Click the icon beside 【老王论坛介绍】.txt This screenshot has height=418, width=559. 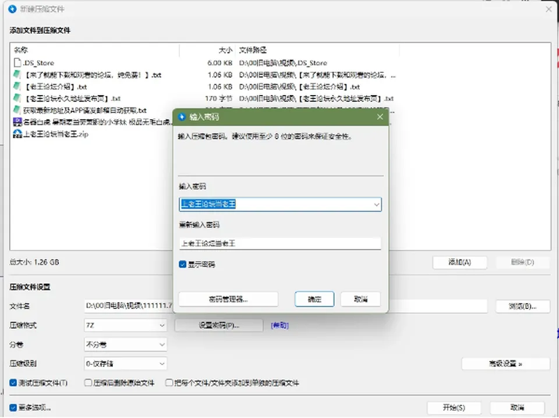(x=17, y=86)
